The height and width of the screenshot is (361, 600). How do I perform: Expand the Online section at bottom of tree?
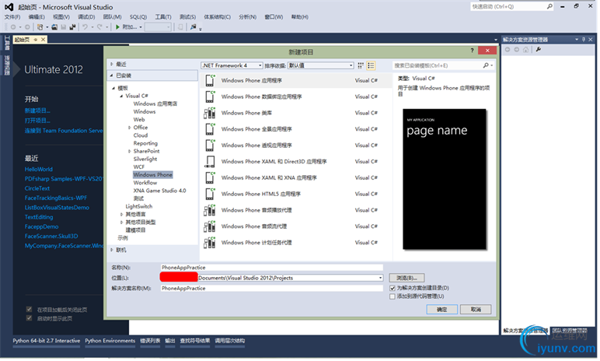(112, 251)
